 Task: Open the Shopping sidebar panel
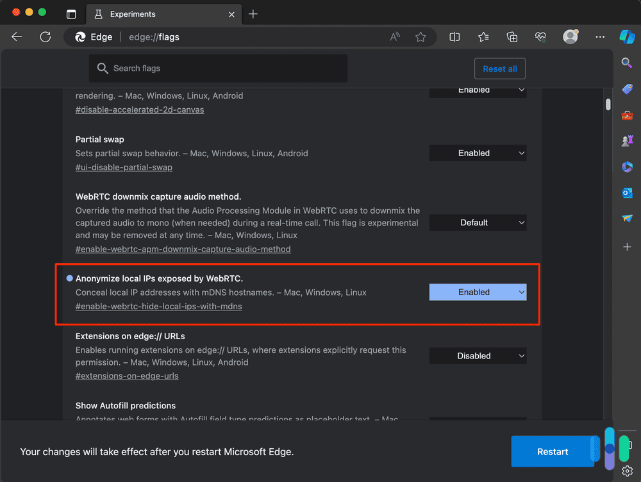627,89
